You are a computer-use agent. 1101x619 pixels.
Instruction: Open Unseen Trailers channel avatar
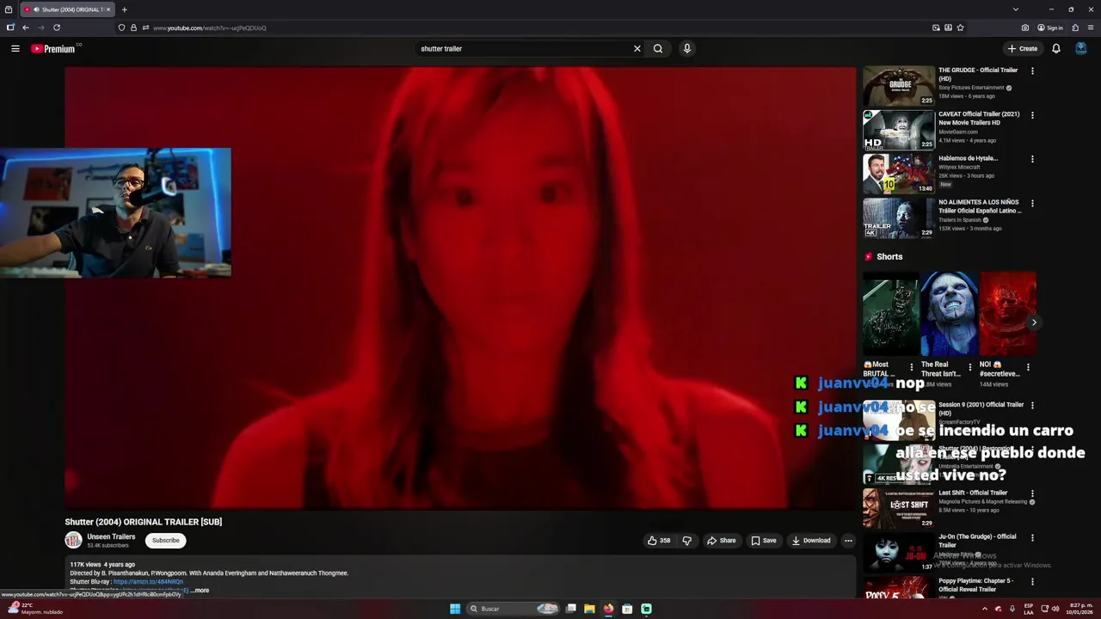coord(73,540)
